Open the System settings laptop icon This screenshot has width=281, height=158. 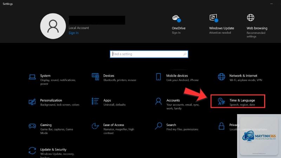pyautogui.click(x=32, y=77)
